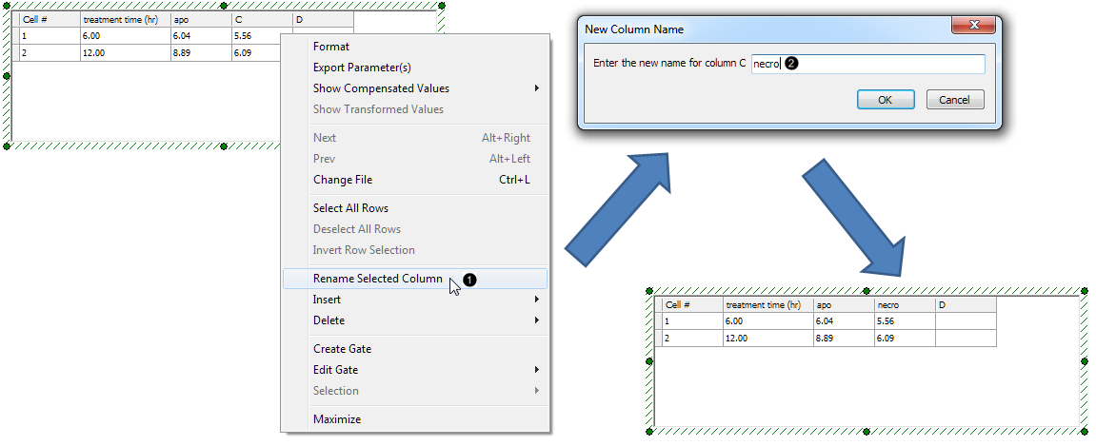Select the 'necro' column header

904,305
